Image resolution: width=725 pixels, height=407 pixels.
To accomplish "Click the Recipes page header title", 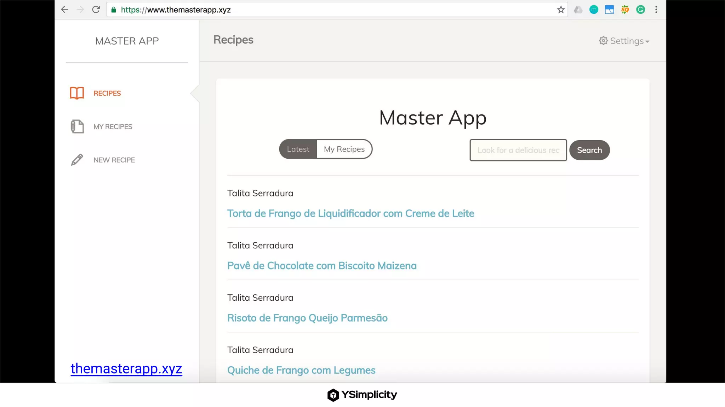I will point(233,40).
